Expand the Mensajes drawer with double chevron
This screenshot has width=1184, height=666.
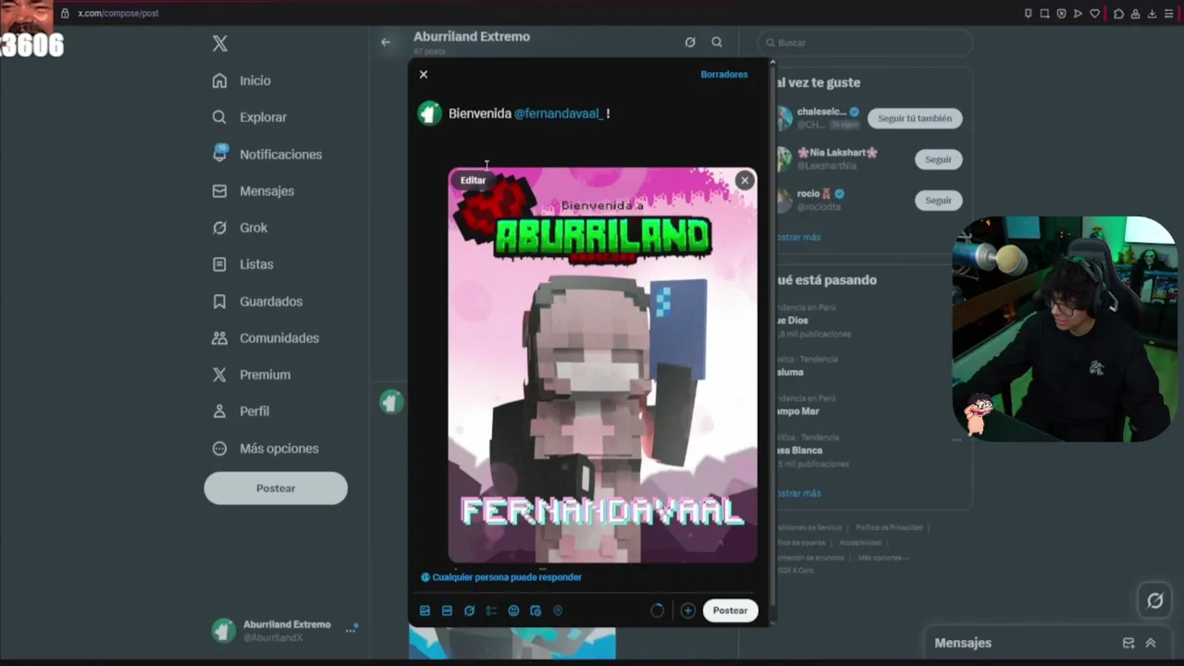[1151, 643]
